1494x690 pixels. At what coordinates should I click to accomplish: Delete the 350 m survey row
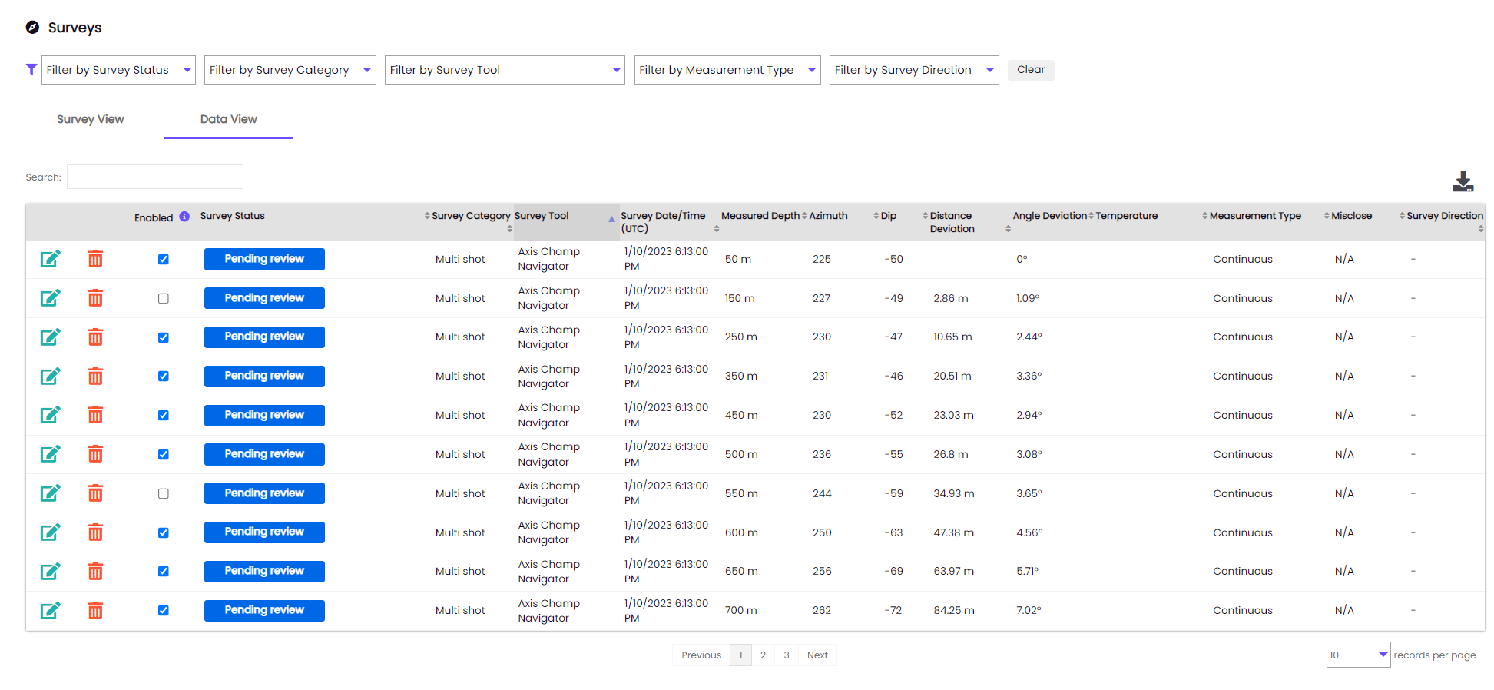click(95, 376)
